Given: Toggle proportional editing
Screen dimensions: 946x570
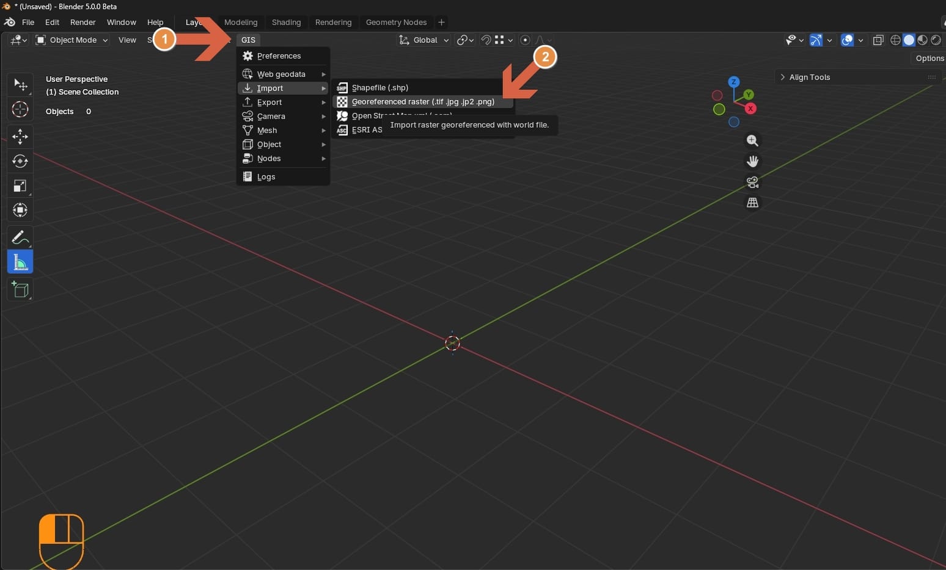Looking at the screenshot, I should point(525,40).
